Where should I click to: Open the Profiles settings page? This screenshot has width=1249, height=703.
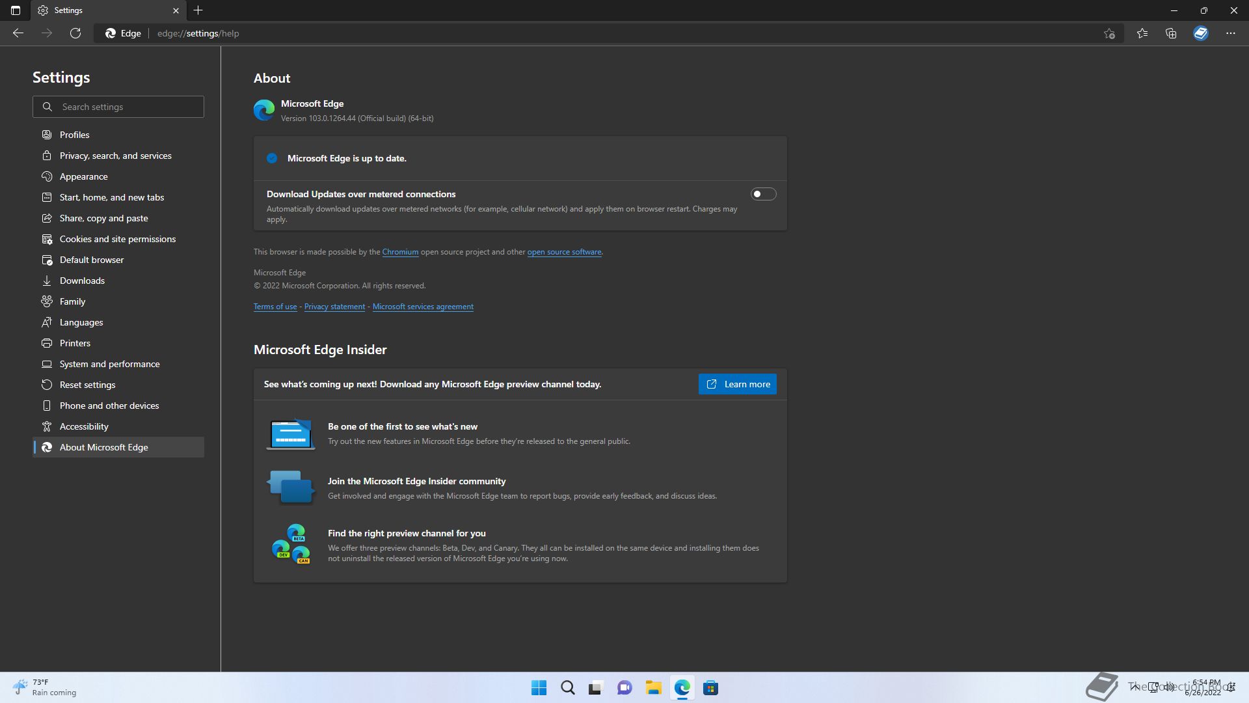pos(118,135)
